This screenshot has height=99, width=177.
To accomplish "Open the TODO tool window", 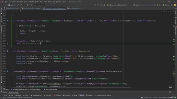I will pos(26,95).
